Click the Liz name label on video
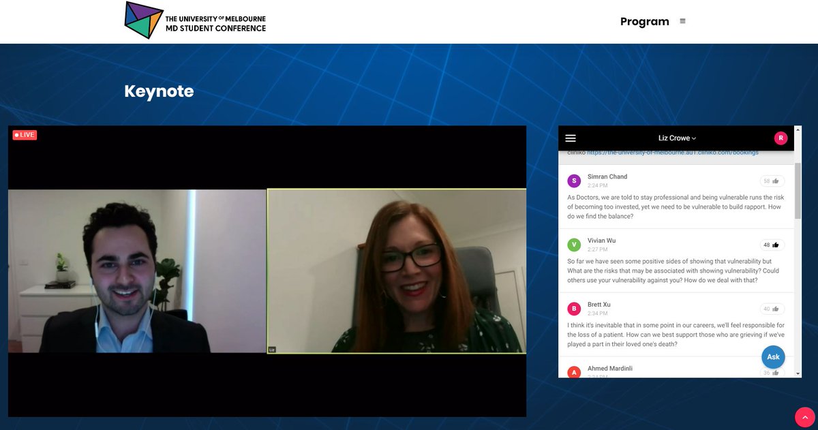 click(272, 350)
